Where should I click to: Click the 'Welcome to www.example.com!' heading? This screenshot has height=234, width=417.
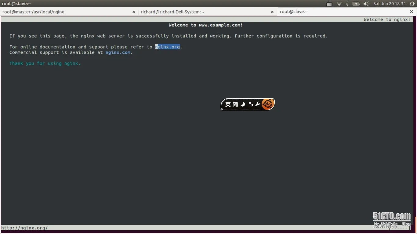tap(206, 25)
